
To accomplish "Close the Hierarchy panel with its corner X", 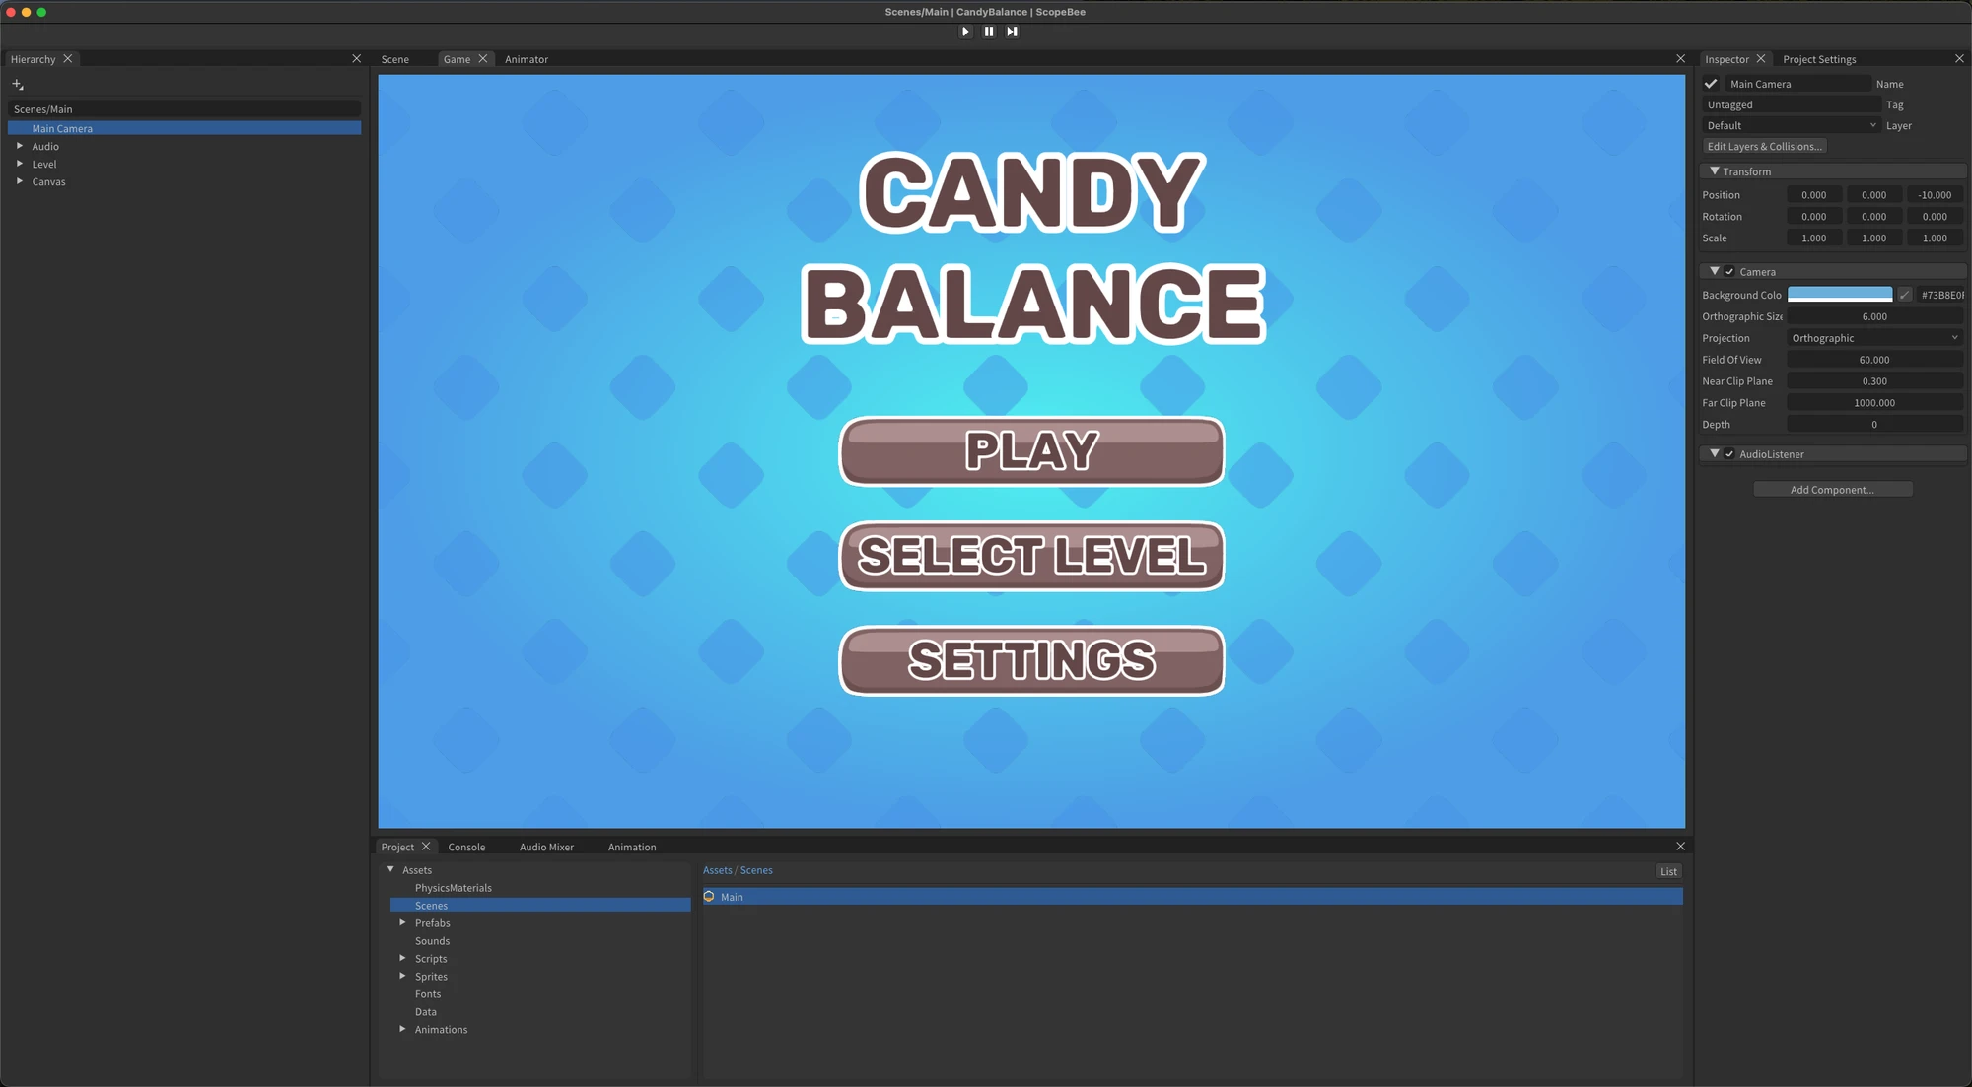I will (x=357, y=59).
